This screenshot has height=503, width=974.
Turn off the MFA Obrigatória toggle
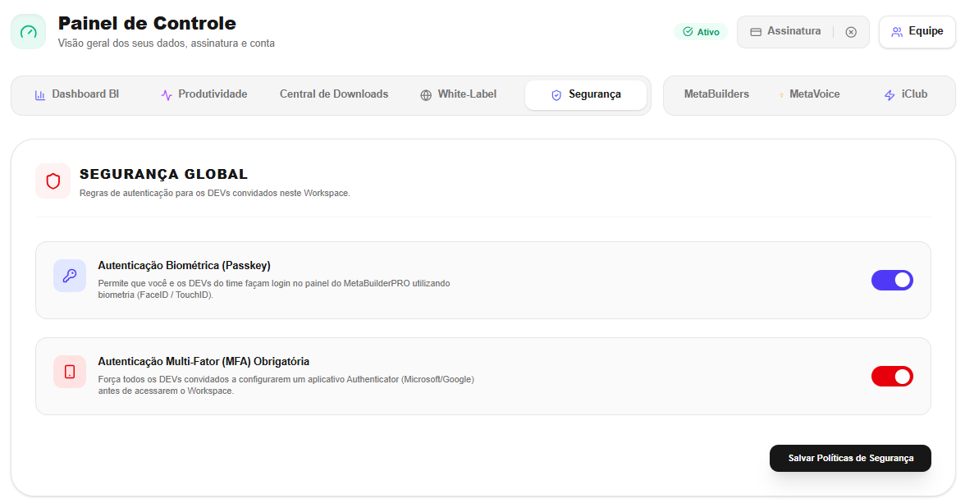[892, 377]
